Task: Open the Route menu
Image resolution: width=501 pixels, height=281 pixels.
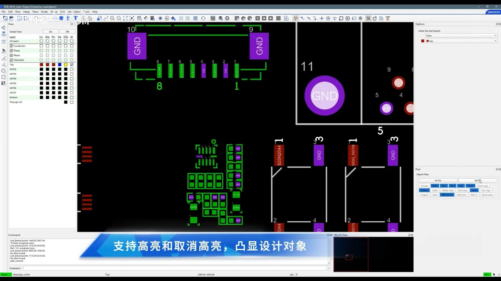Action: click(x=44, y=12)
